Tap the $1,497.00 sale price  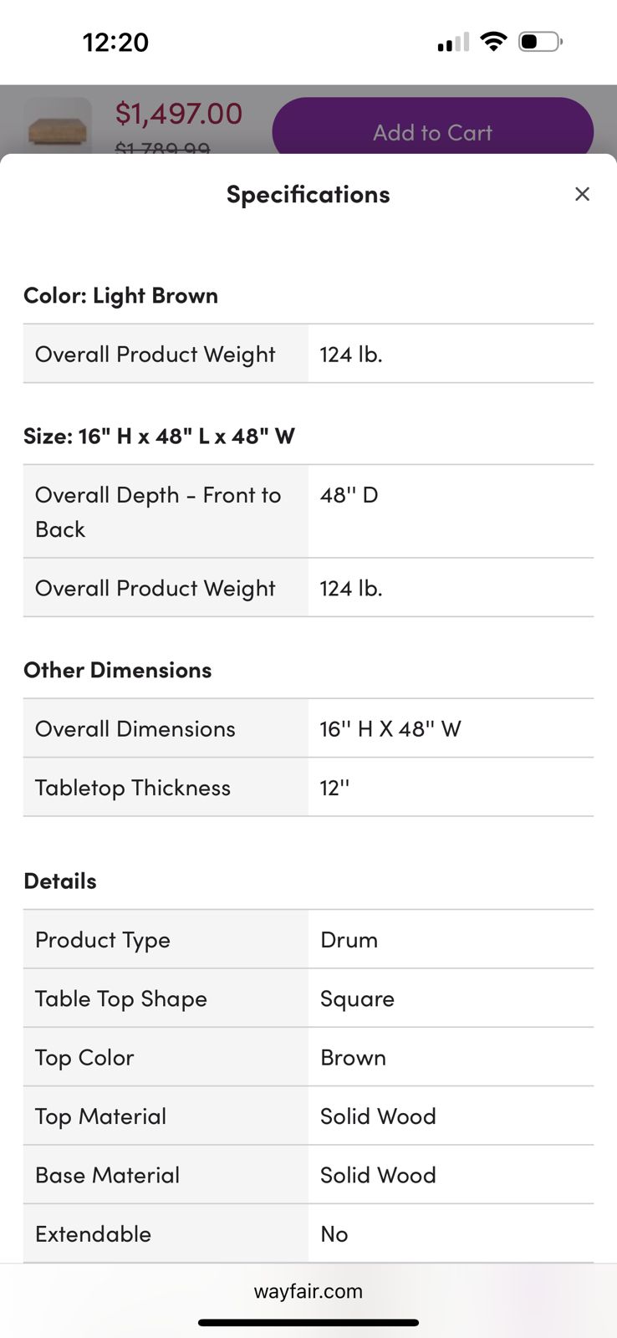(178, 113)
